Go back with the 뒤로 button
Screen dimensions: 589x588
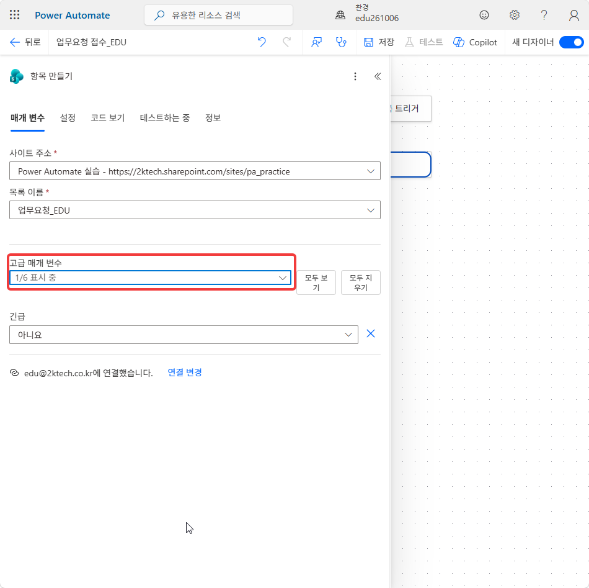tap(25, 42)
